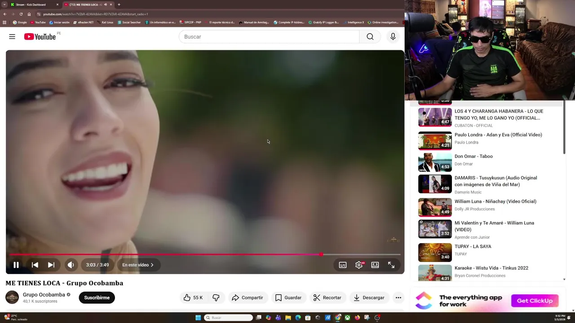Pause the playing video
Screen dimensions: 575x323
tap(16, 265)
